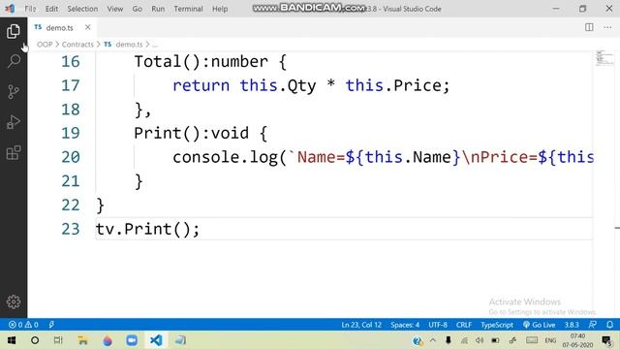
Task: Open the View menu
Action: coord(115,9)
